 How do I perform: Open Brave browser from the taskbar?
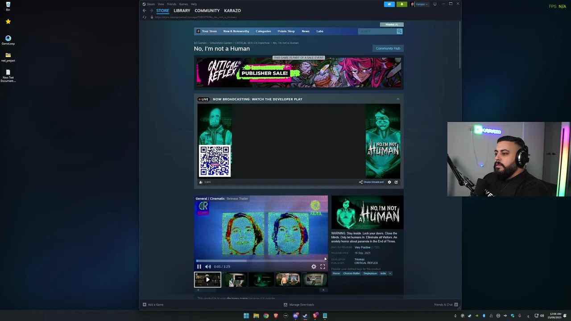[x=276, y=316]
